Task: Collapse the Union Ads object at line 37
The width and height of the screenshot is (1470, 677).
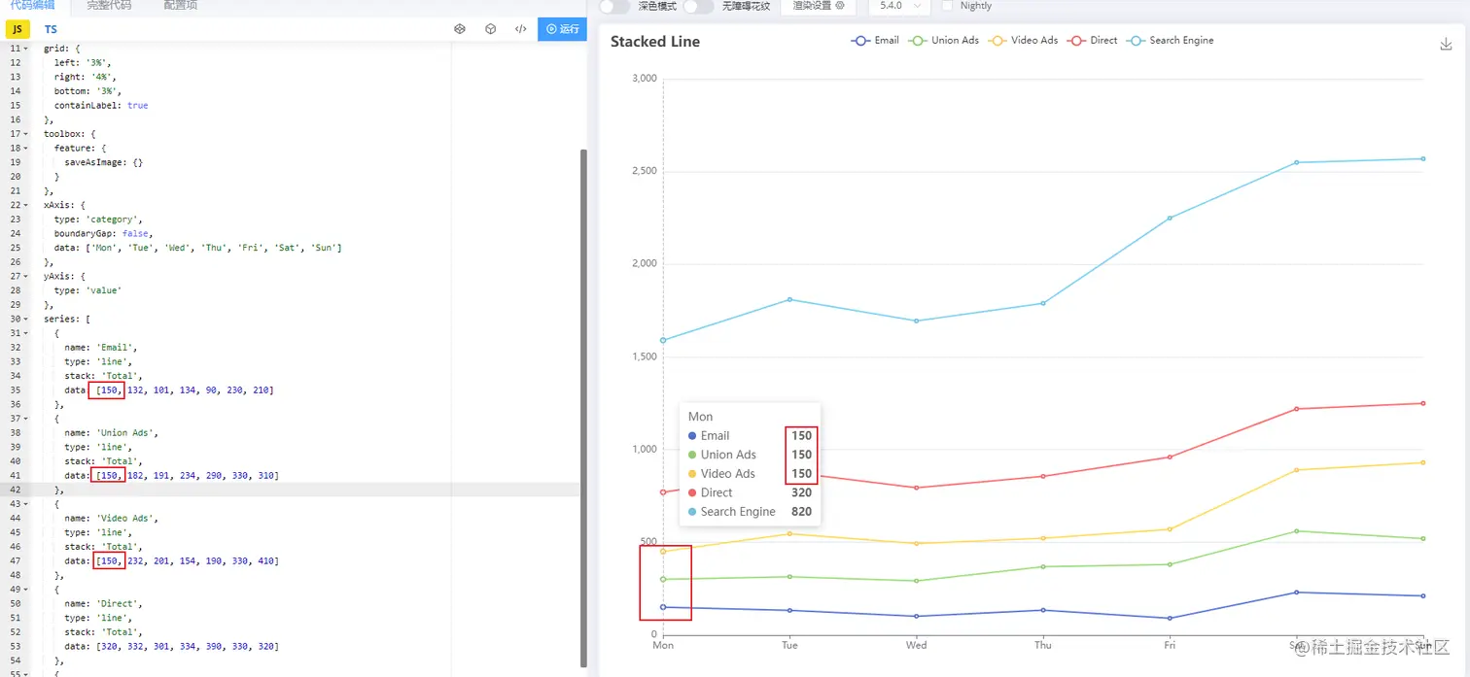Action: (25, 419)
